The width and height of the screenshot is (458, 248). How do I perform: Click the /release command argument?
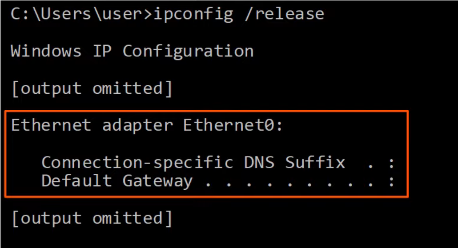click(284, 14)
